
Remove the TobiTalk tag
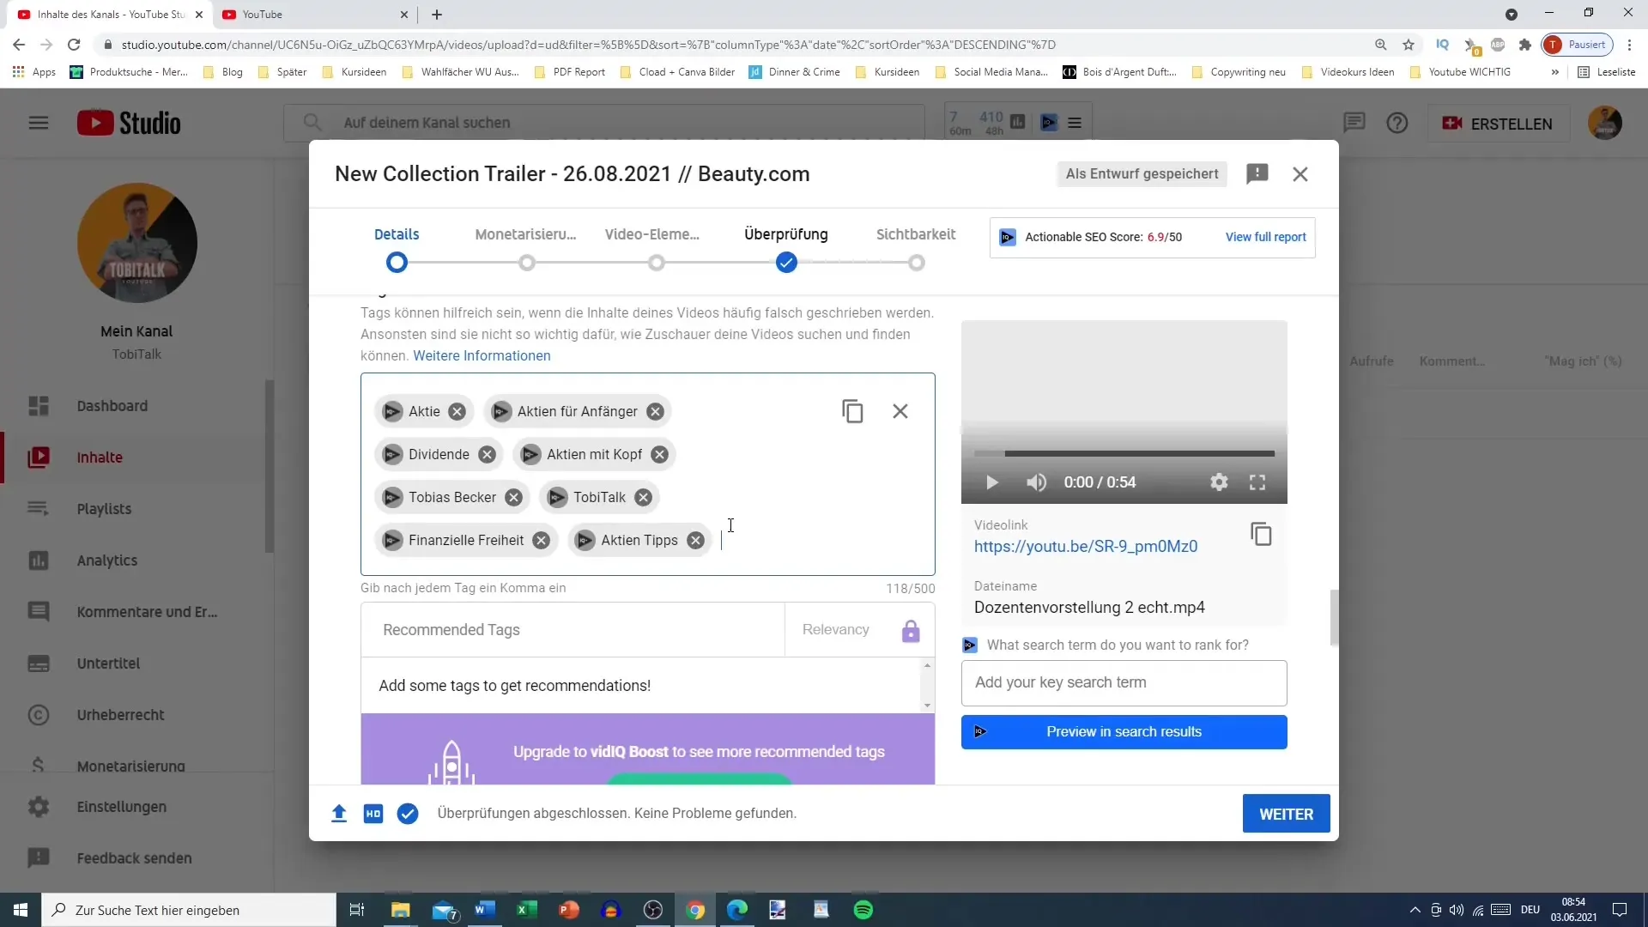point(645,497)
